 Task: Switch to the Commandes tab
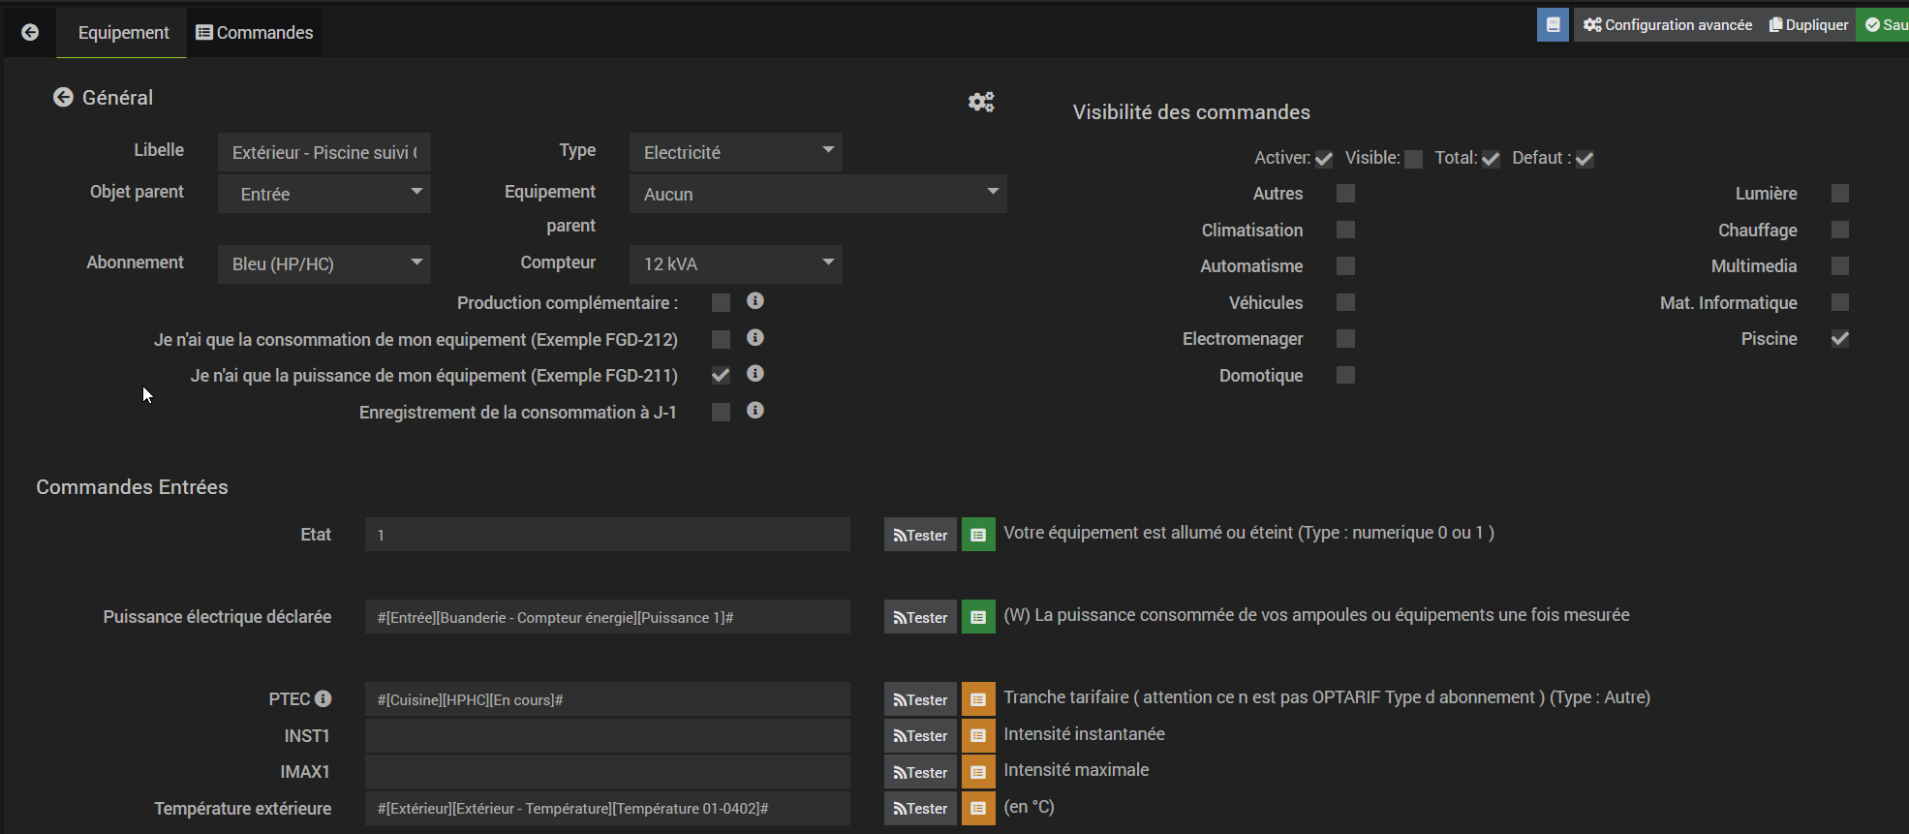[x=255, y=33]
